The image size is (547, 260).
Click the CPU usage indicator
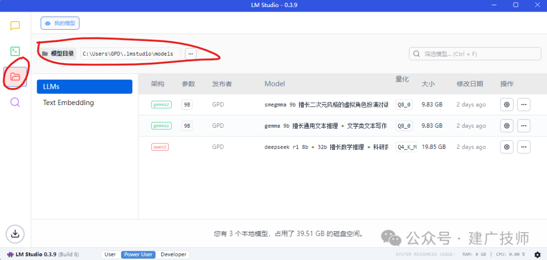coord(510,254)
